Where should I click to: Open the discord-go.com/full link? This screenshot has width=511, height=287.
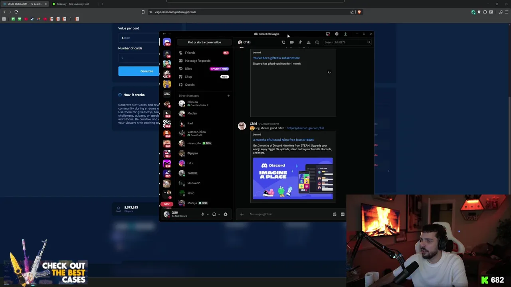pos(305,128)
